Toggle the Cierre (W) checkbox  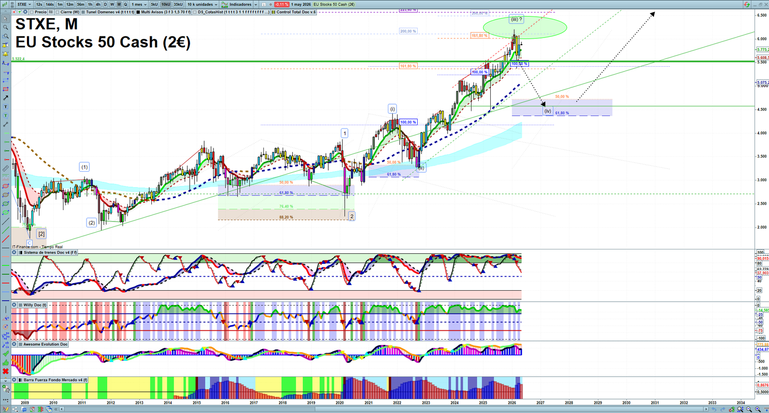[x=57, y=12]
